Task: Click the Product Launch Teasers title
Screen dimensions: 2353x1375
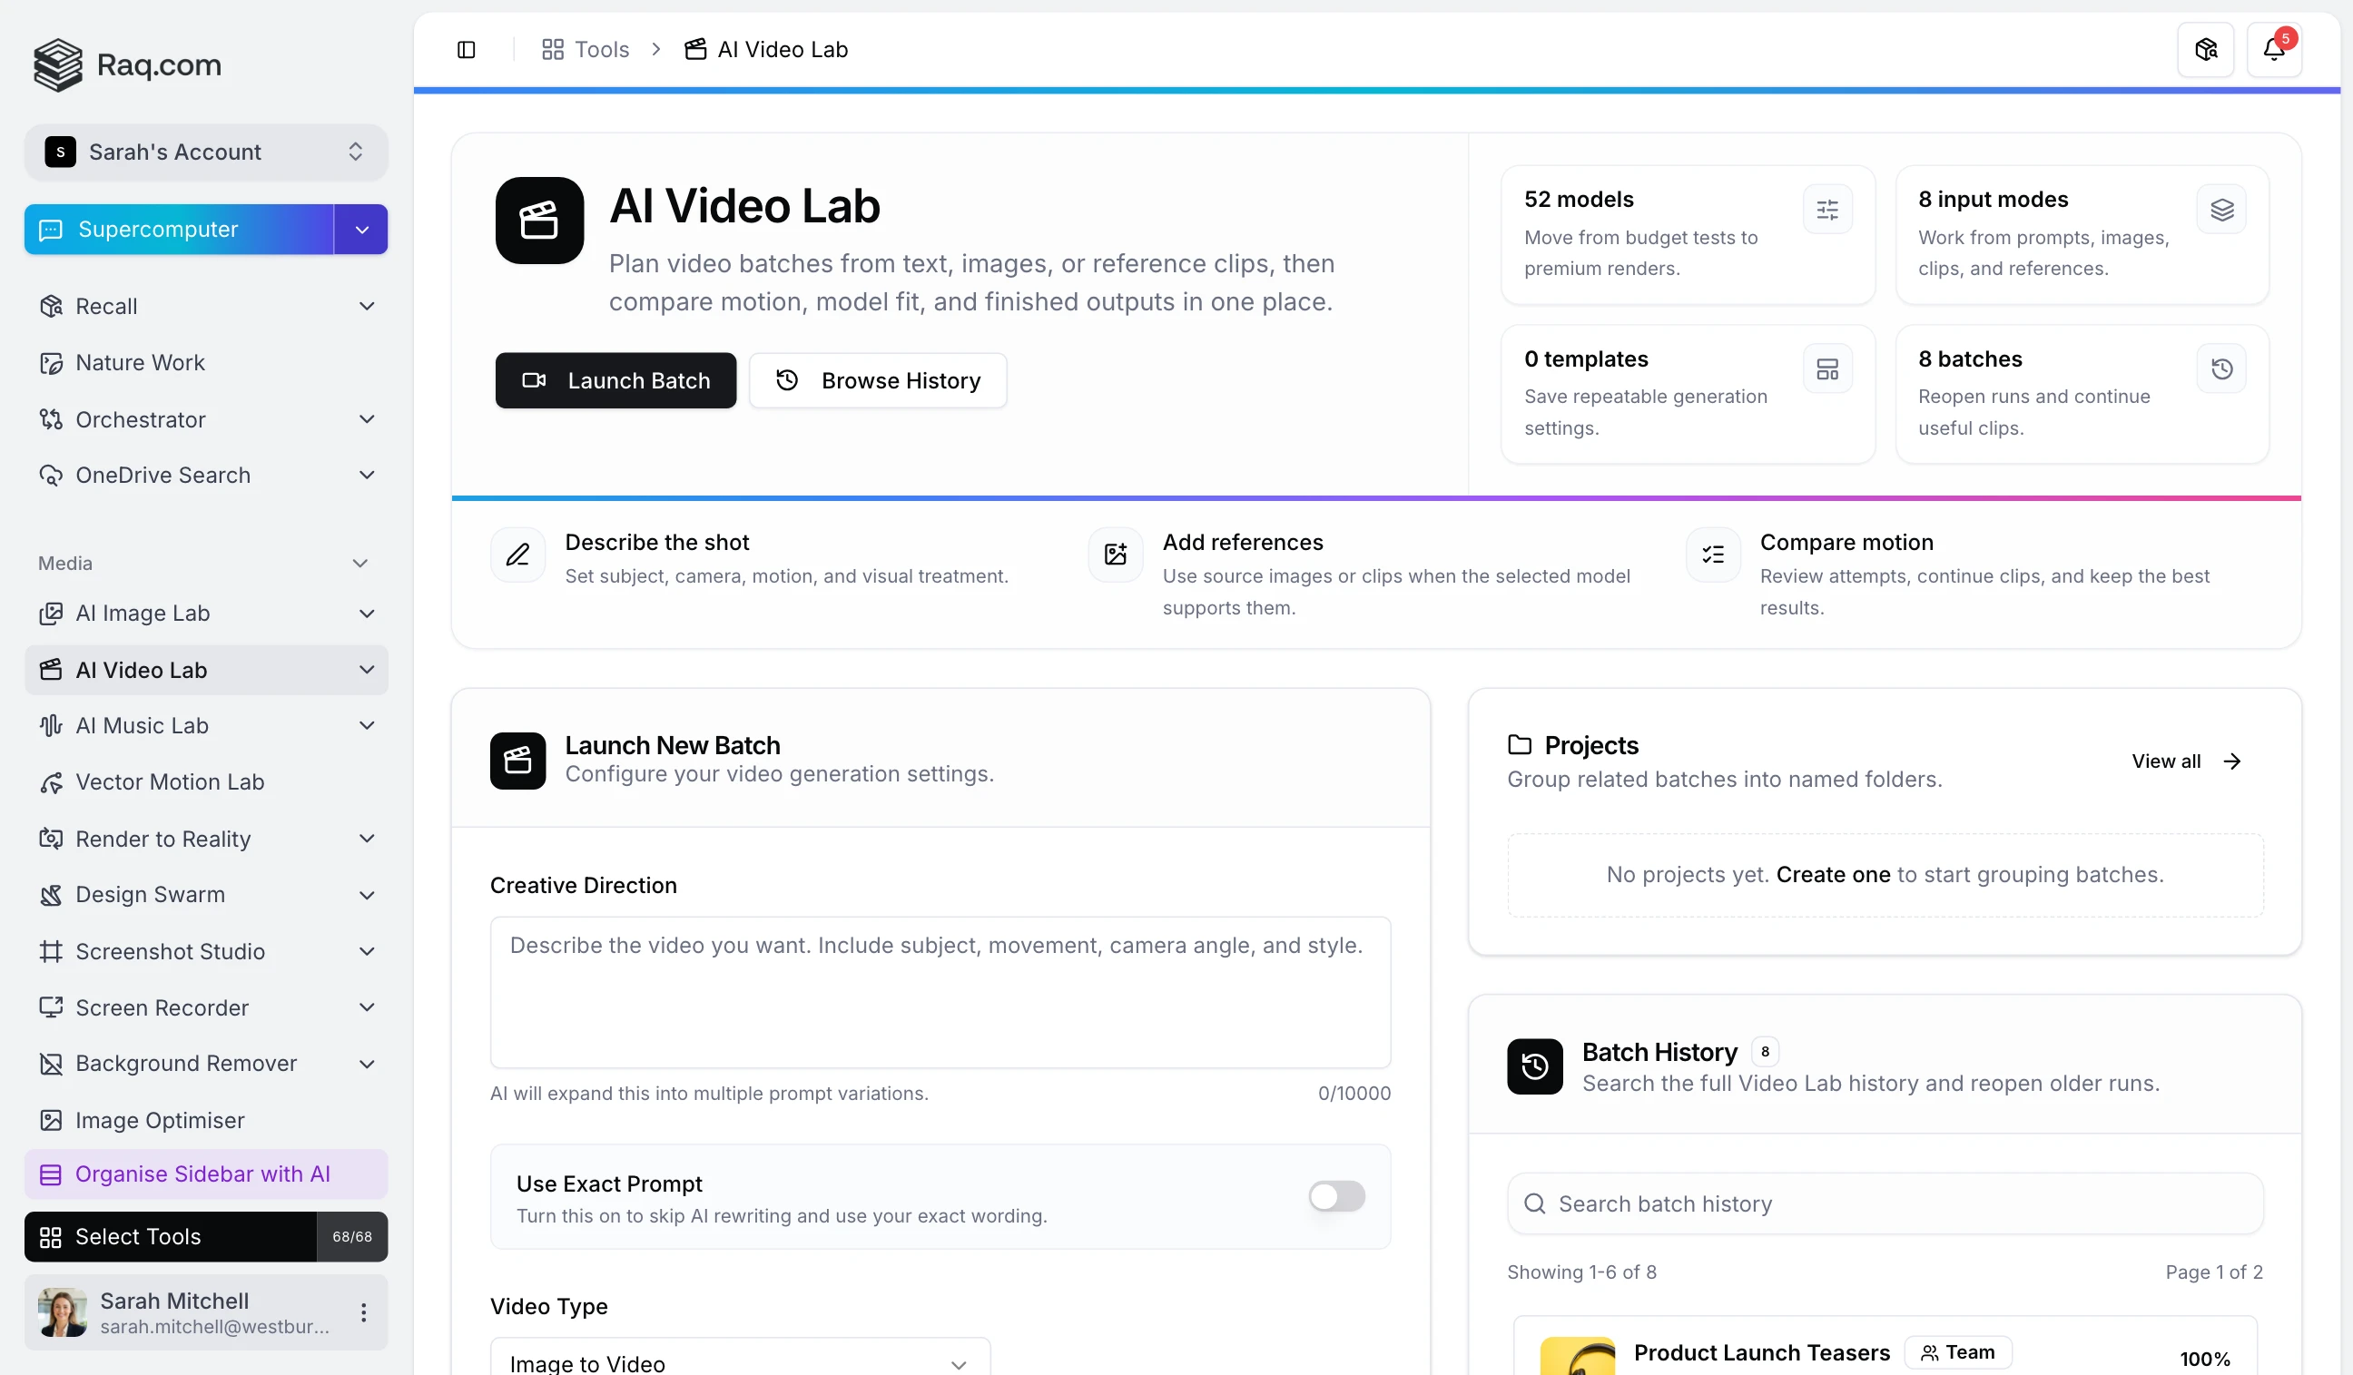Action: (x=1761, y=1352)
